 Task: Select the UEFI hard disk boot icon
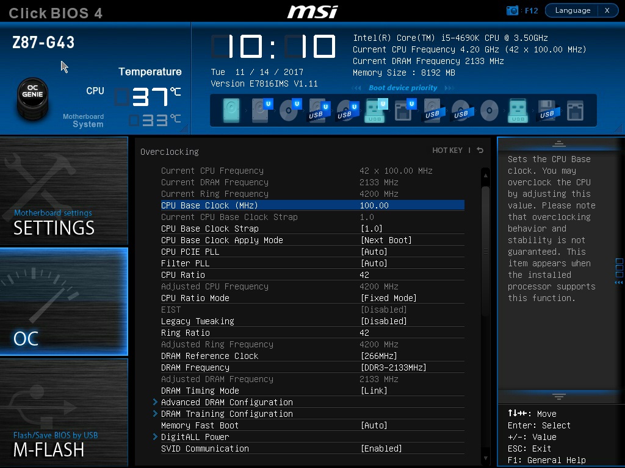(261, 110)
